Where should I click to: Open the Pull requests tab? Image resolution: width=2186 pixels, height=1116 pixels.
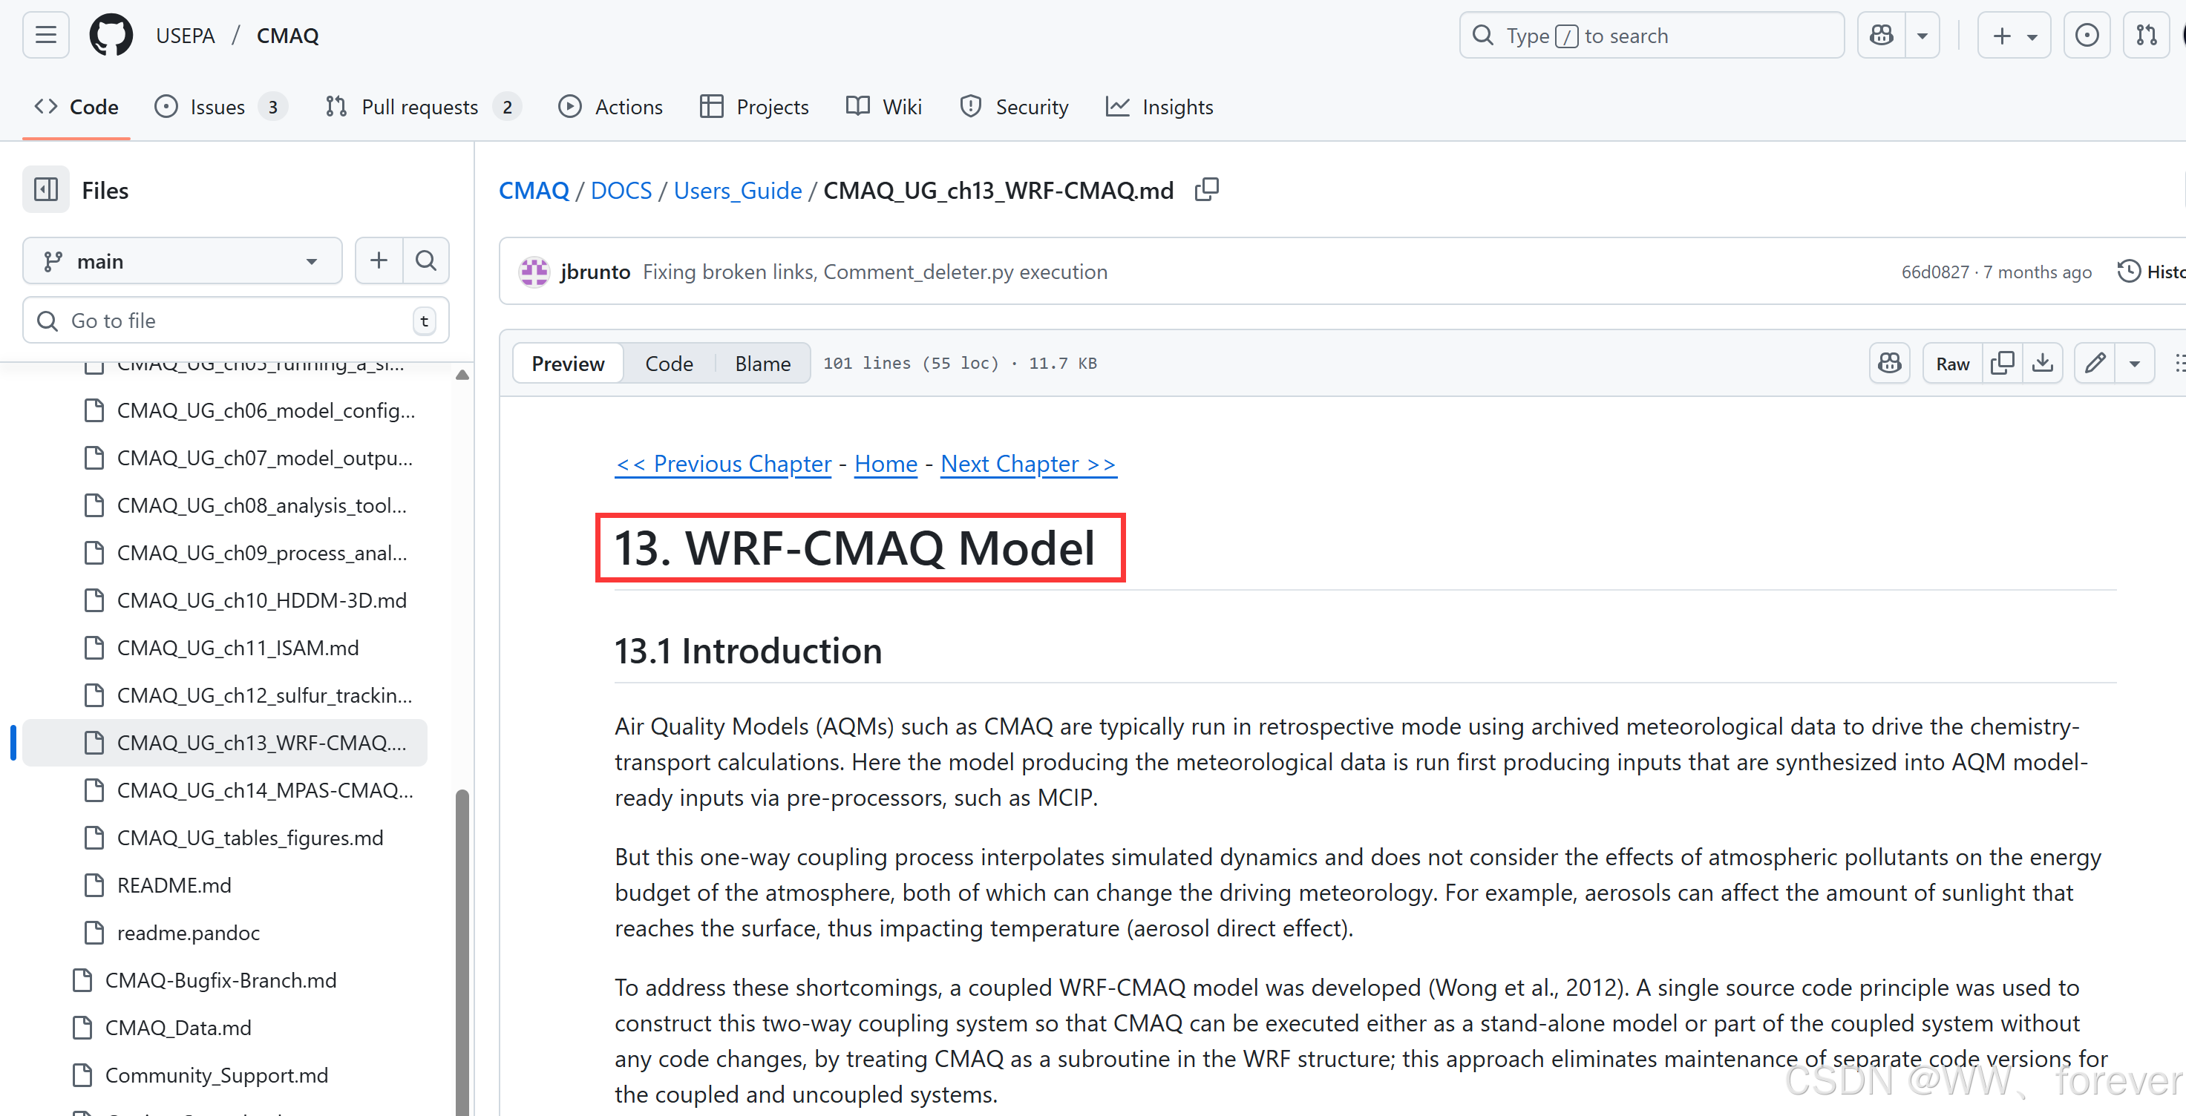(x=420, y=107)
